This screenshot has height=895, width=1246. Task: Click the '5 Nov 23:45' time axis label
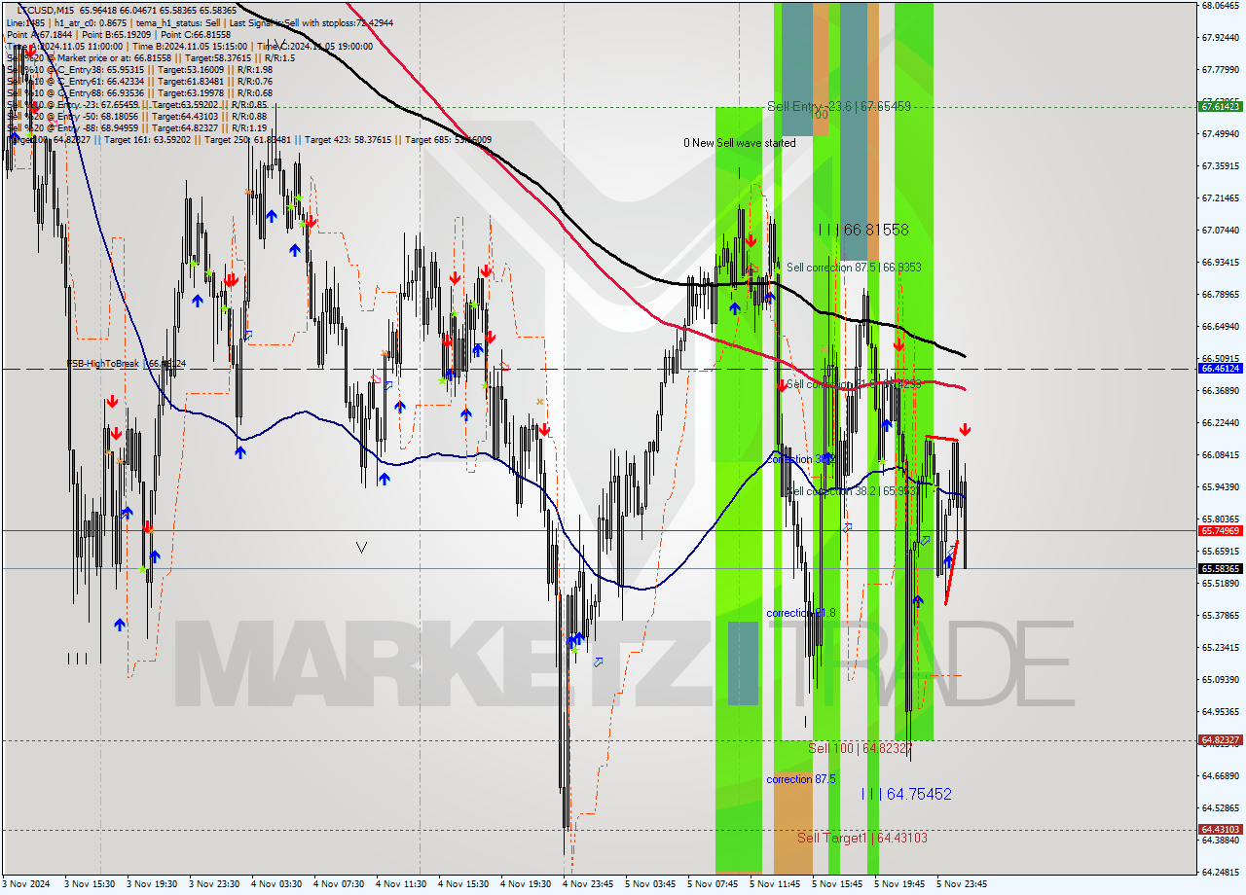pos(961,884)
